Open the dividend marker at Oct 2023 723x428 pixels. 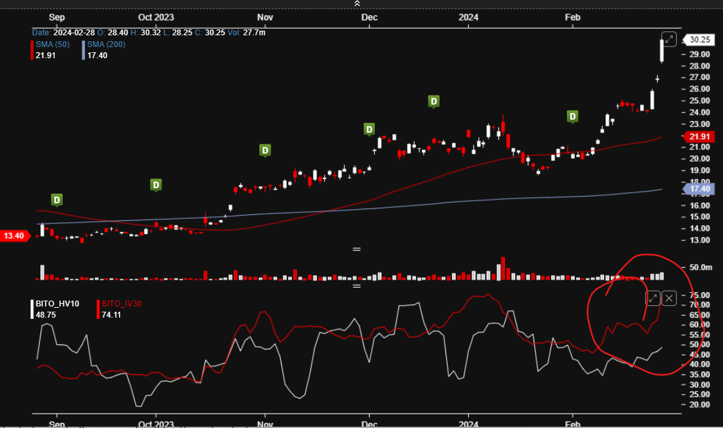156,186
